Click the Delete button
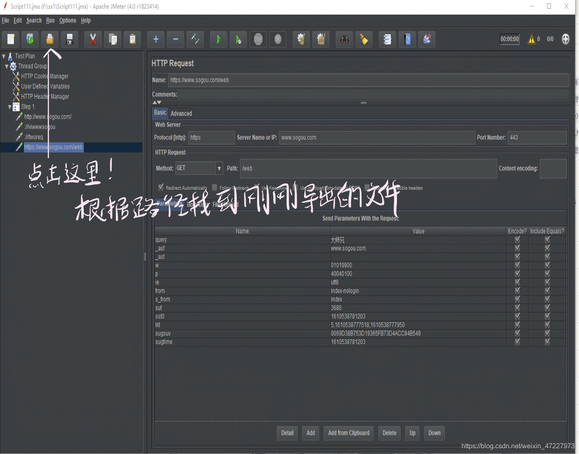The width and height of the screenshot is (579, 454). (389, 433)
